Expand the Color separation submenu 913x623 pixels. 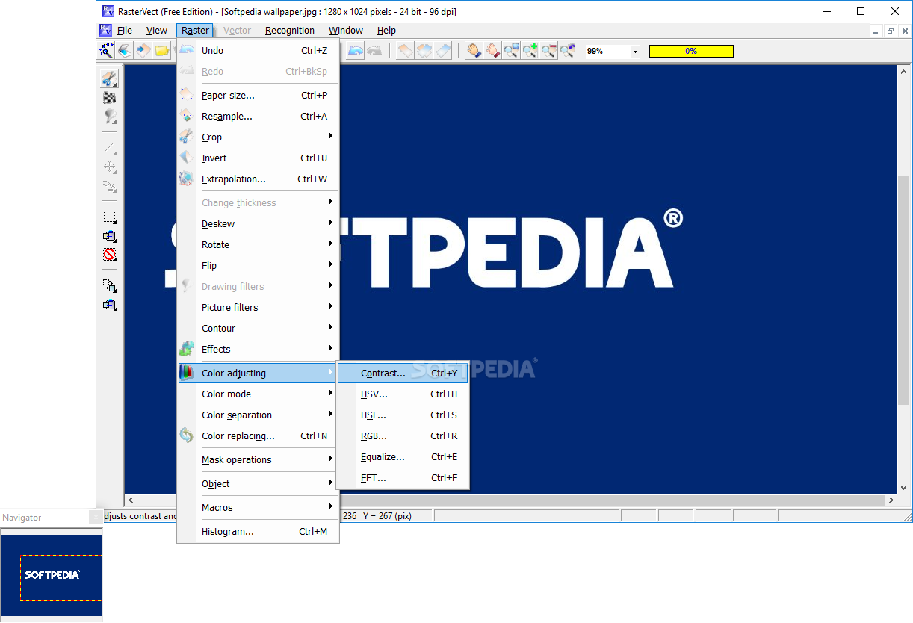click(258, 415)
